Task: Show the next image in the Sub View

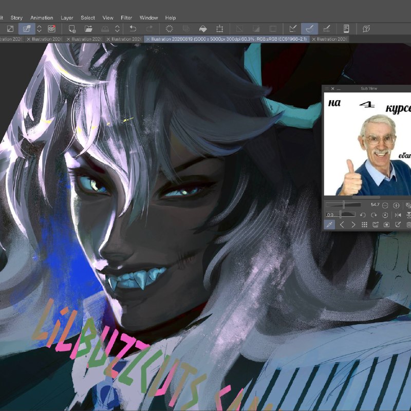Action: coord(353,225)
